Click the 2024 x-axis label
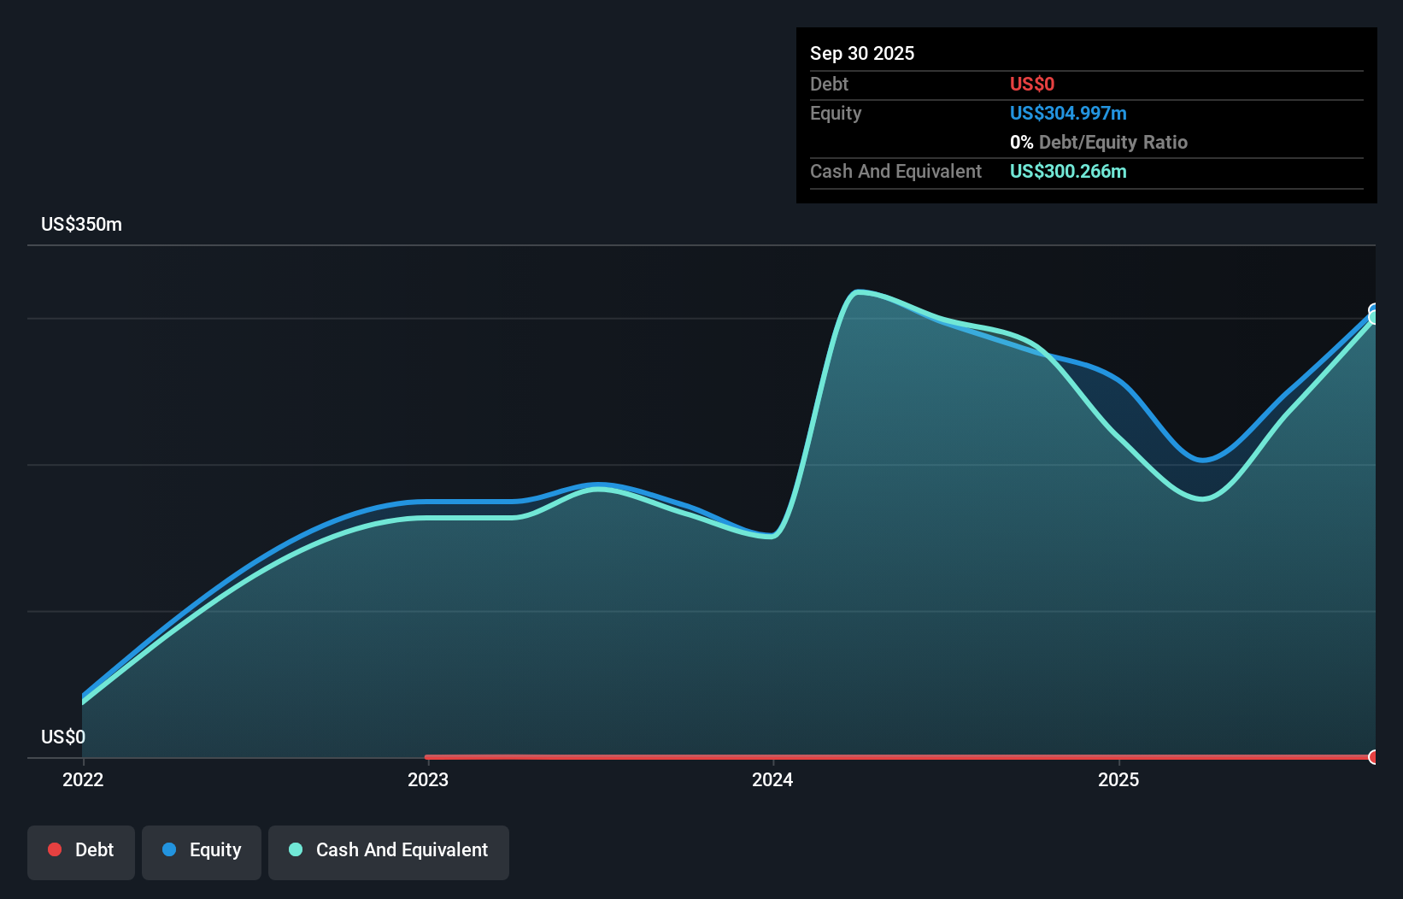The image size is (1403, 899). click(x=772, y=779)
